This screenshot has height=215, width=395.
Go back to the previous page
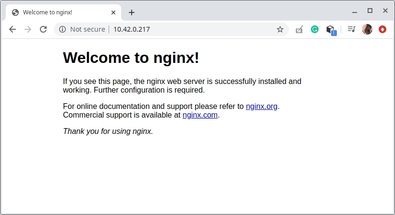click(x=12, y=29)
